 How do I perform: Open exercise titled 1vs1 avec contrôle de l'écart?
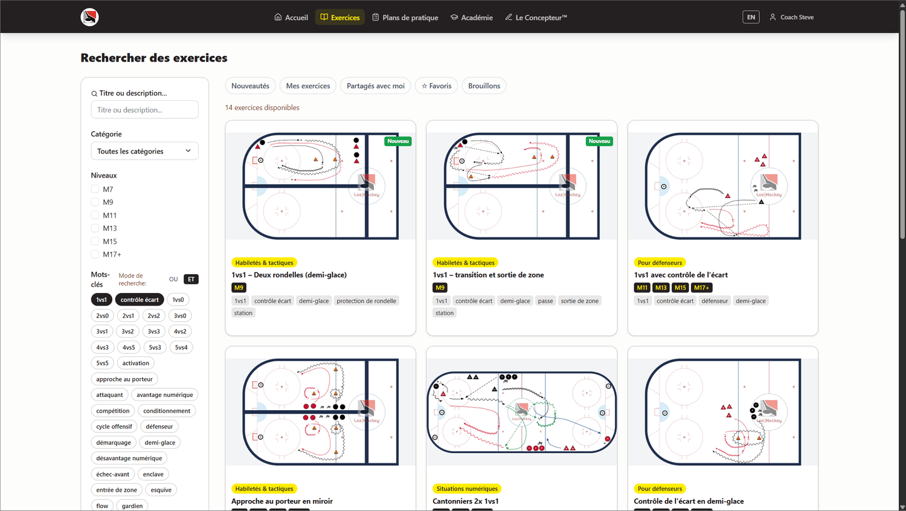coord(681,275)
